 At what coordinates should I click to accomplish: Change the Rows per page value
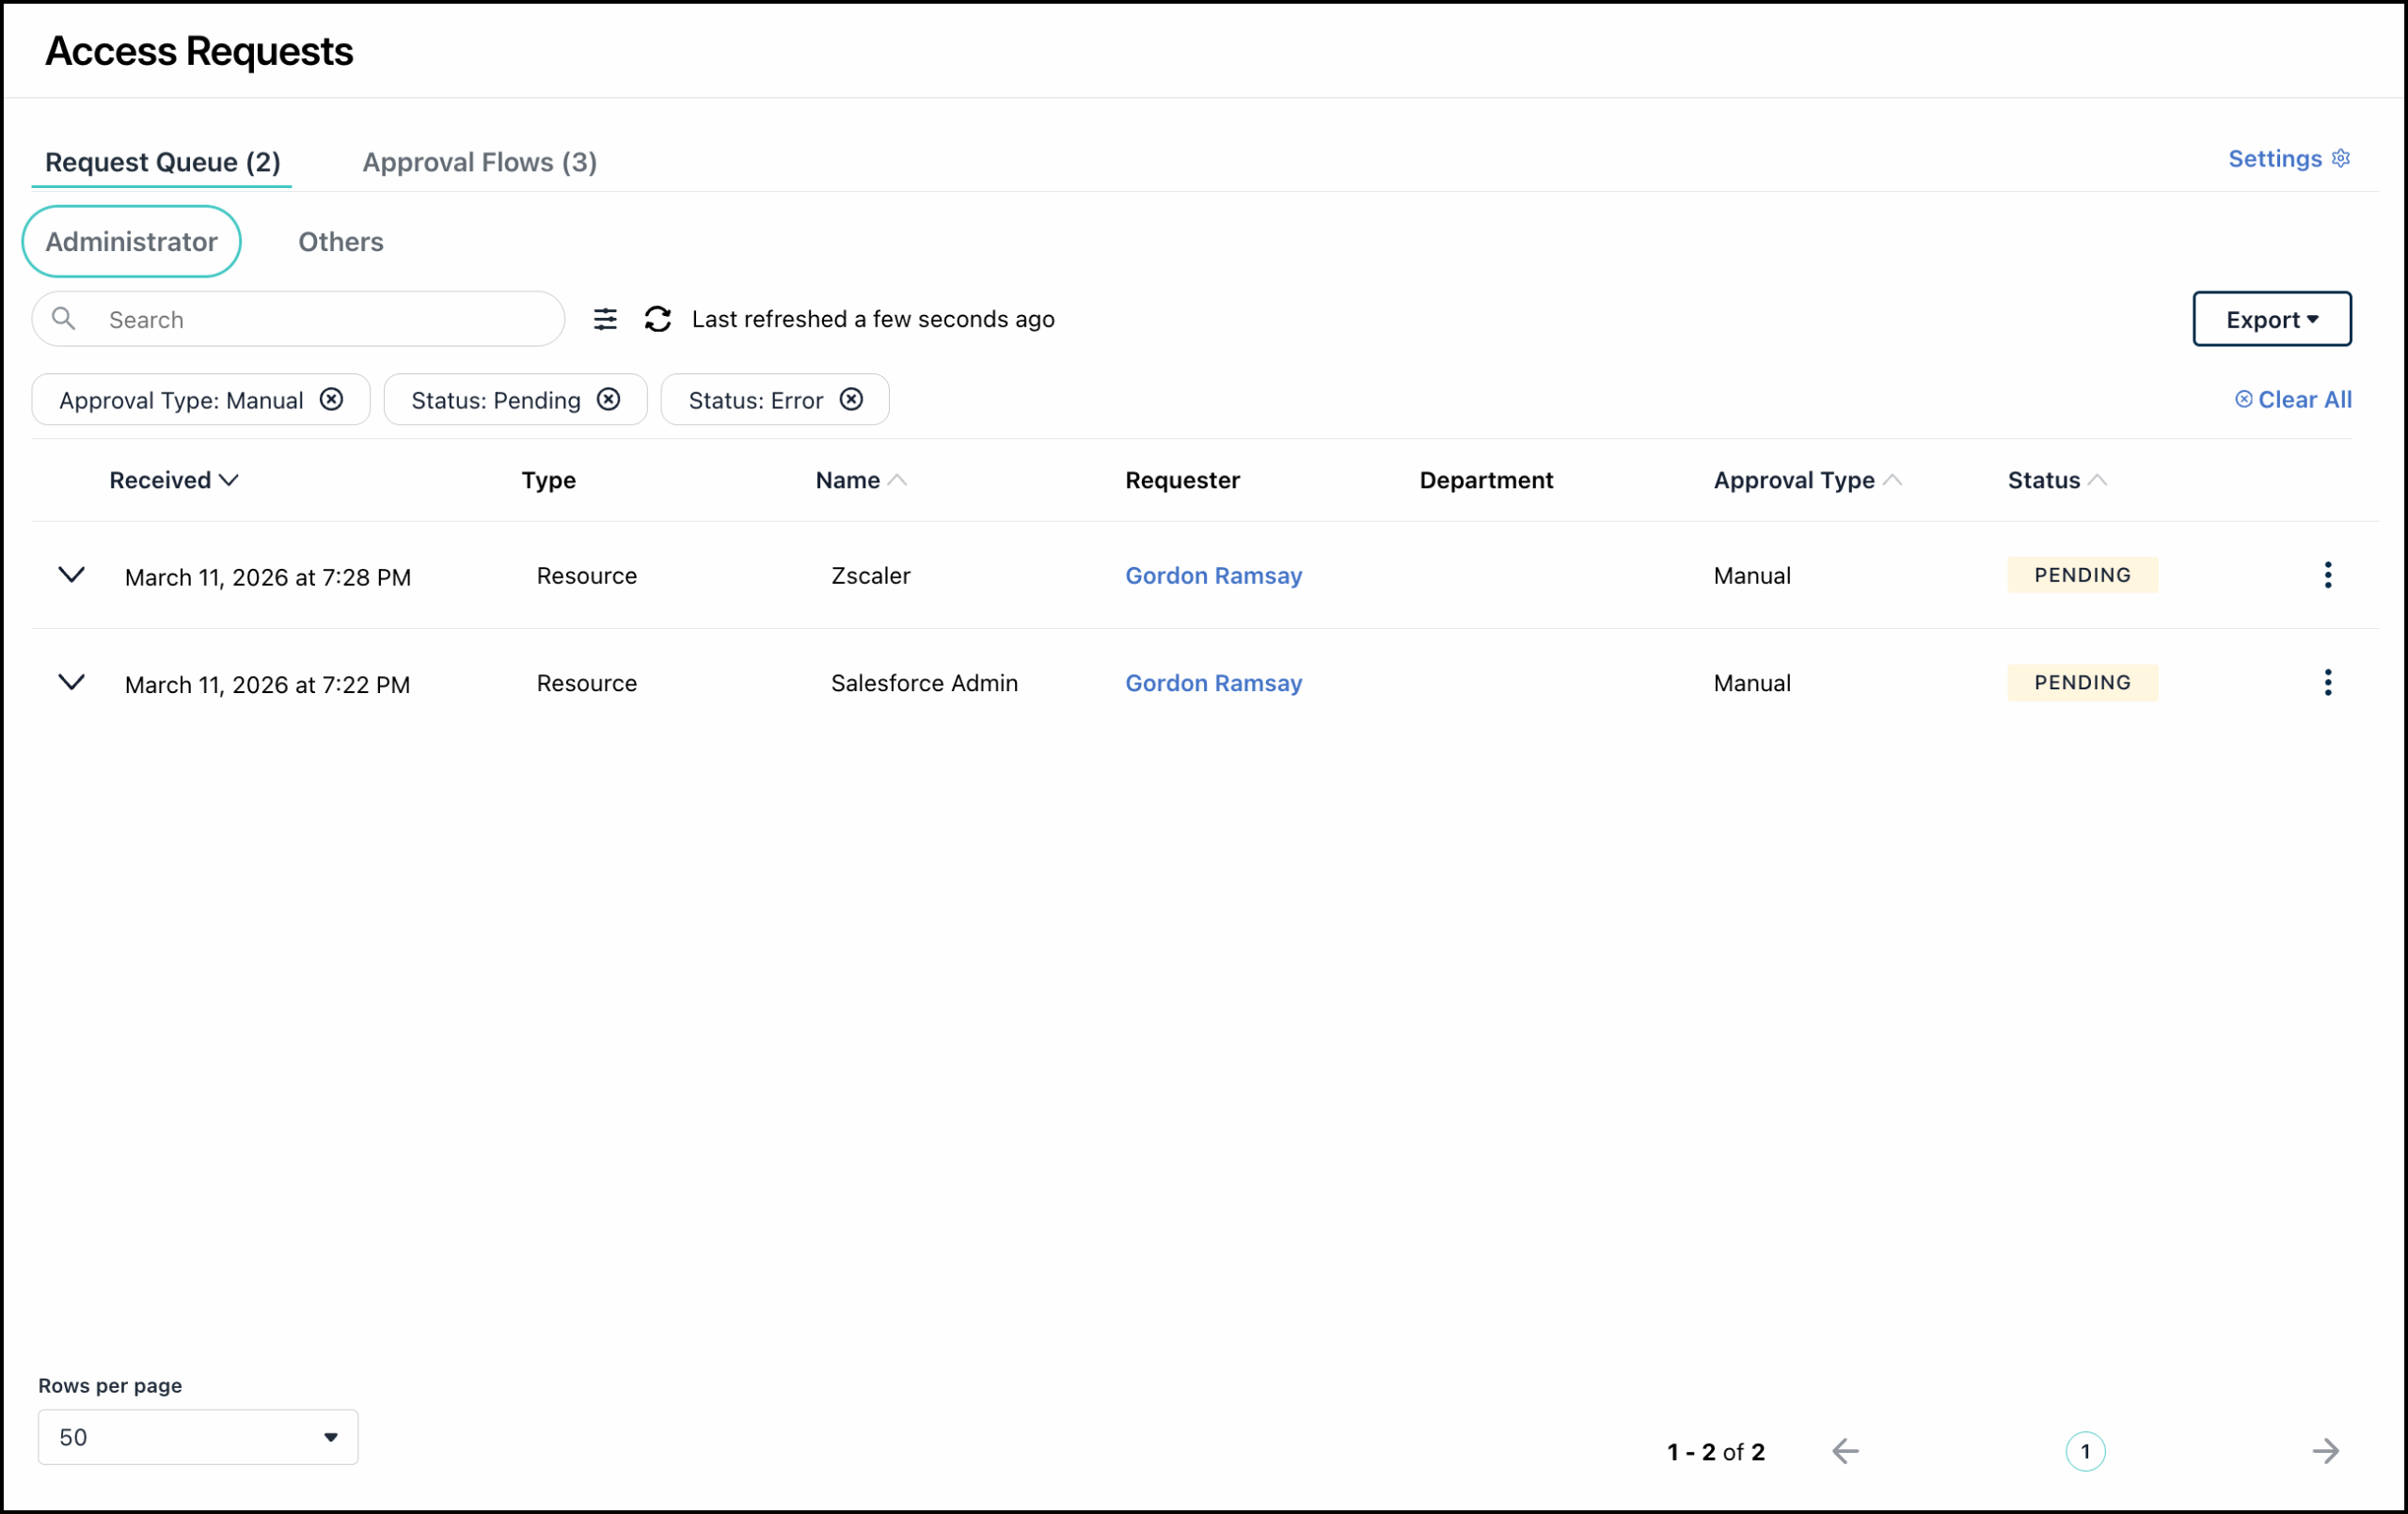[x=196, y=1437]
